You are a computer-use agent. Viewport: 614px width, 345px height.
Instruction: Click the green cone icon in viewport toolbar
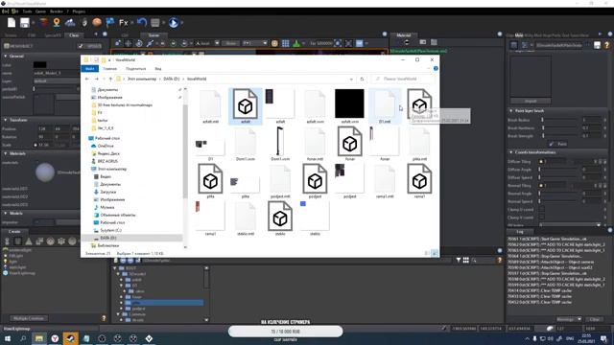click(x=296, y=43)
